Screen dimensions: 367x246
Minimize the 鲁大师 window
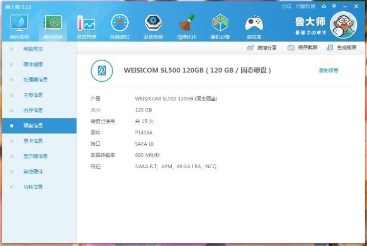pyautogui.click(x=345, y=6)
